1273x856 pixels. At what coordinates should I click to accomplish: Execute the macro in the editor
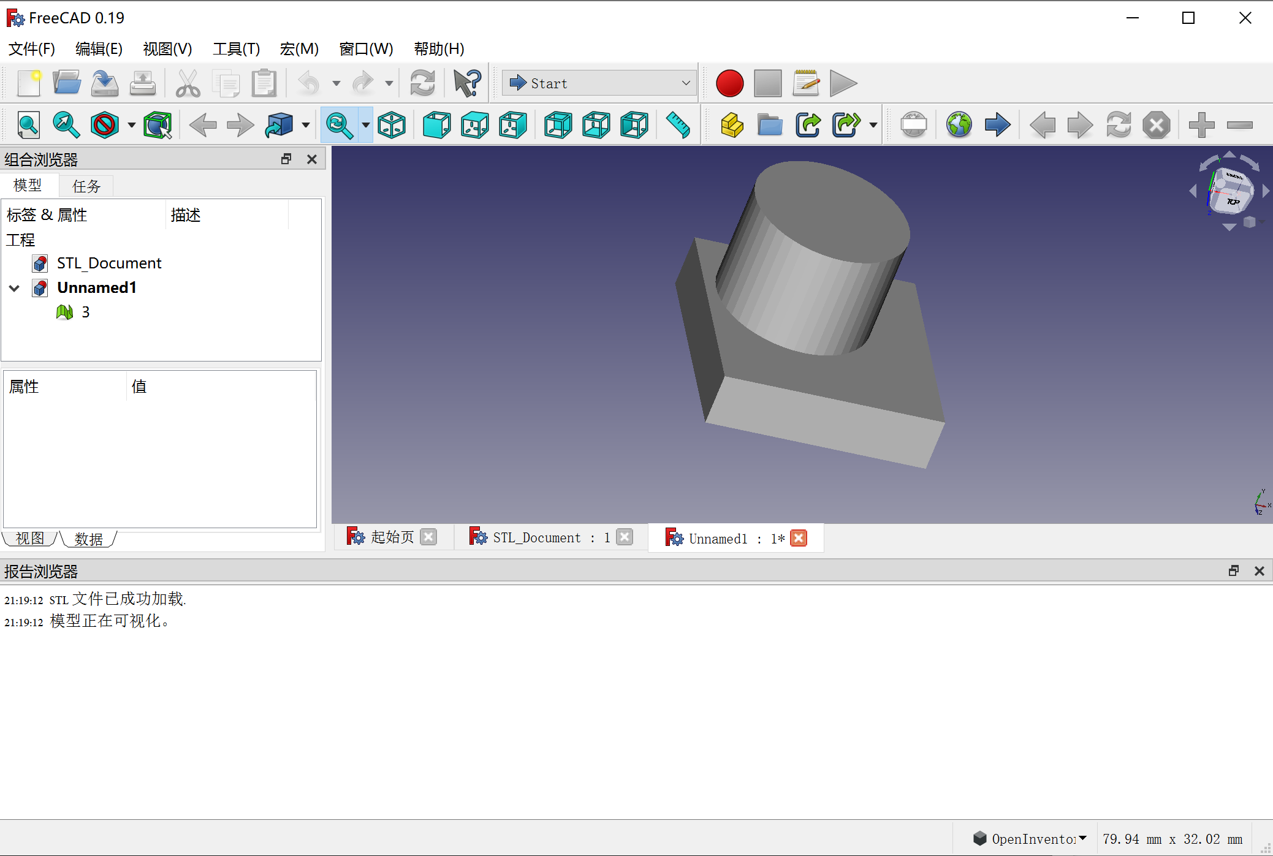[843, 83]
